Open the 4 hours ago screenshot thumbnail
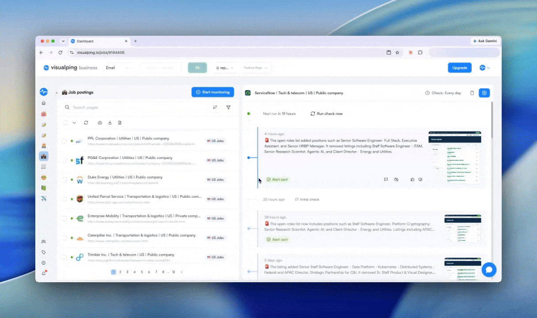The height and width of the screenshot is (318, 537). point(455,157)
